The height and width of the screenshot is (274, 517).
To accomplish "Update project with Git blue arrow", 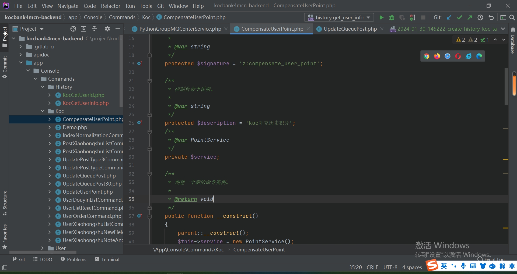I will [449, 17].
